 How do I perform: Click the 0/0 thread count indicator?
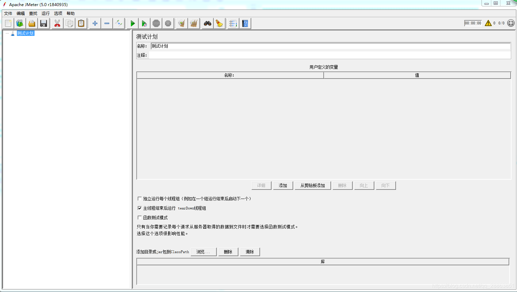pyautogui.click(x=501, y=23)
